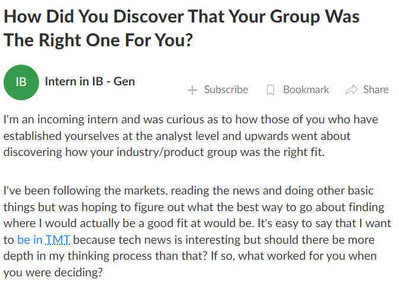Click the line starting 'where I would actually'

[197, 224]
